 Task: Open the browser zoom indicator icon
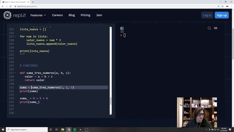pyautogui.click(x=219, y=7)
